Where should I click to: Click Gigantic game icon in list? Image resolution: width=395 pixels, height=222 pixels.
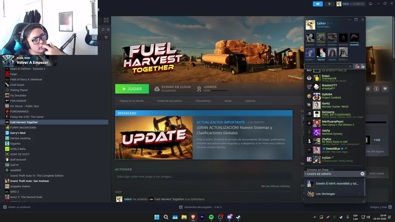(7, 144)
